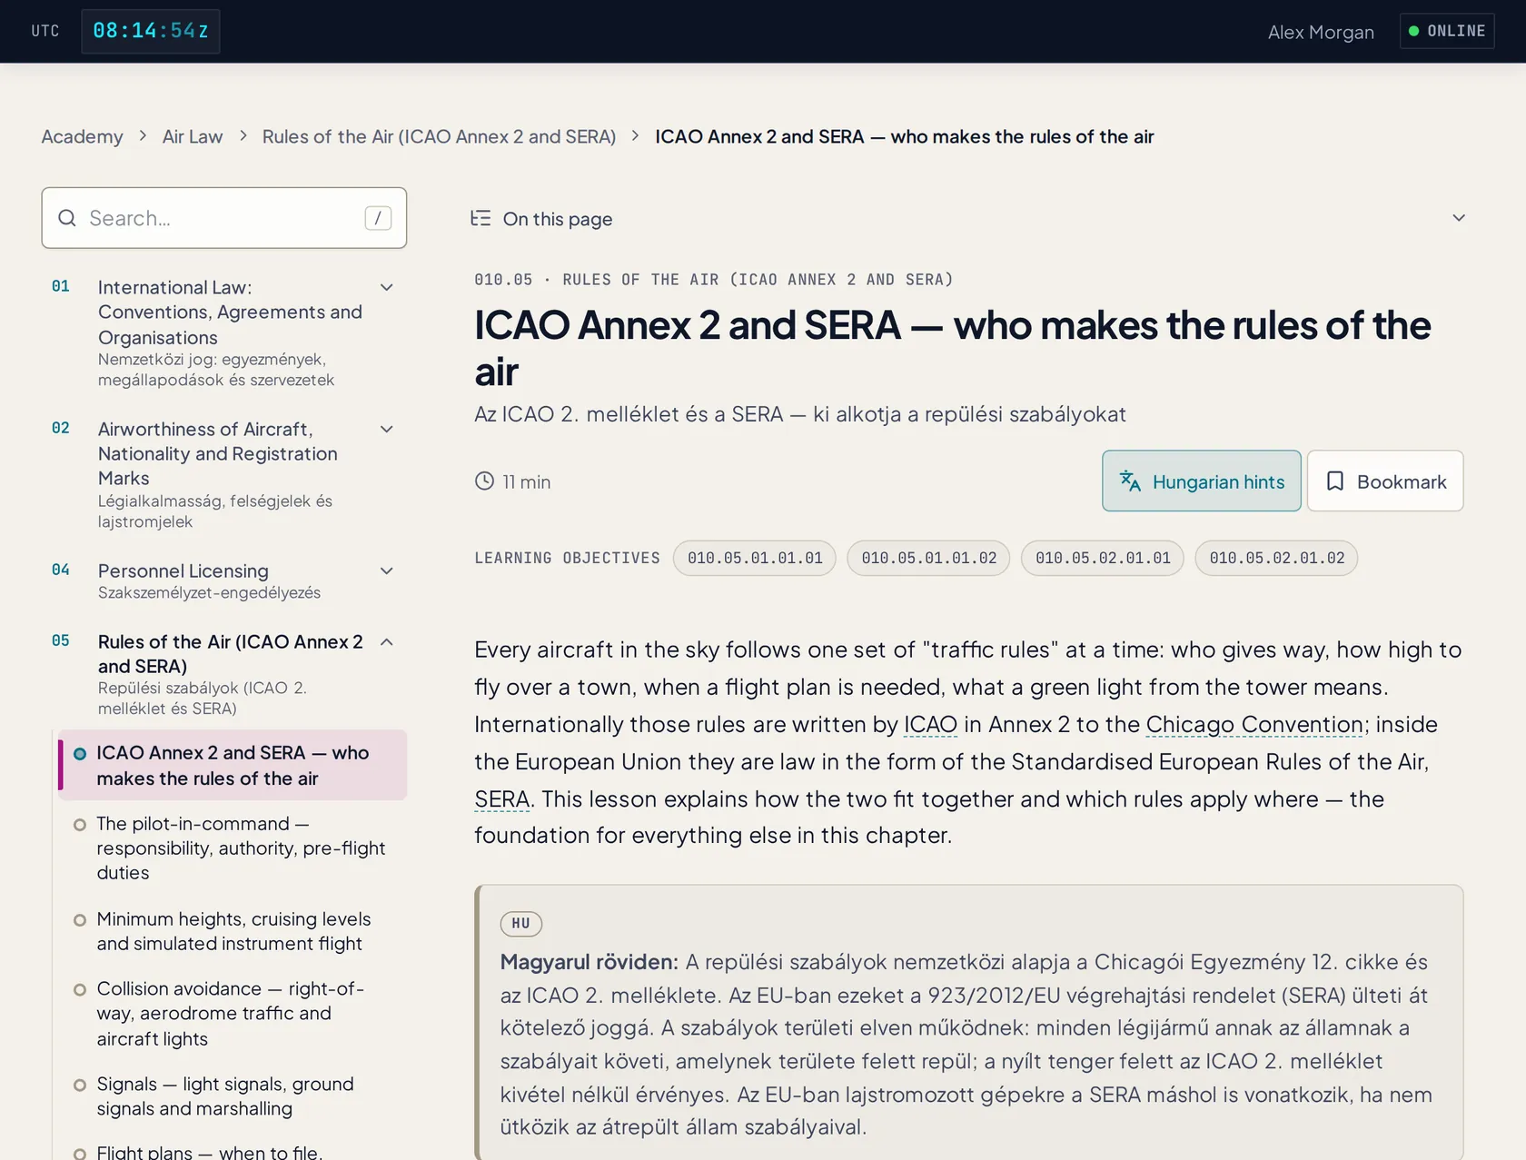Viewport: 1526px width, 1160px height.
Task: Click the On this page list icon
Action: [481, 218]
